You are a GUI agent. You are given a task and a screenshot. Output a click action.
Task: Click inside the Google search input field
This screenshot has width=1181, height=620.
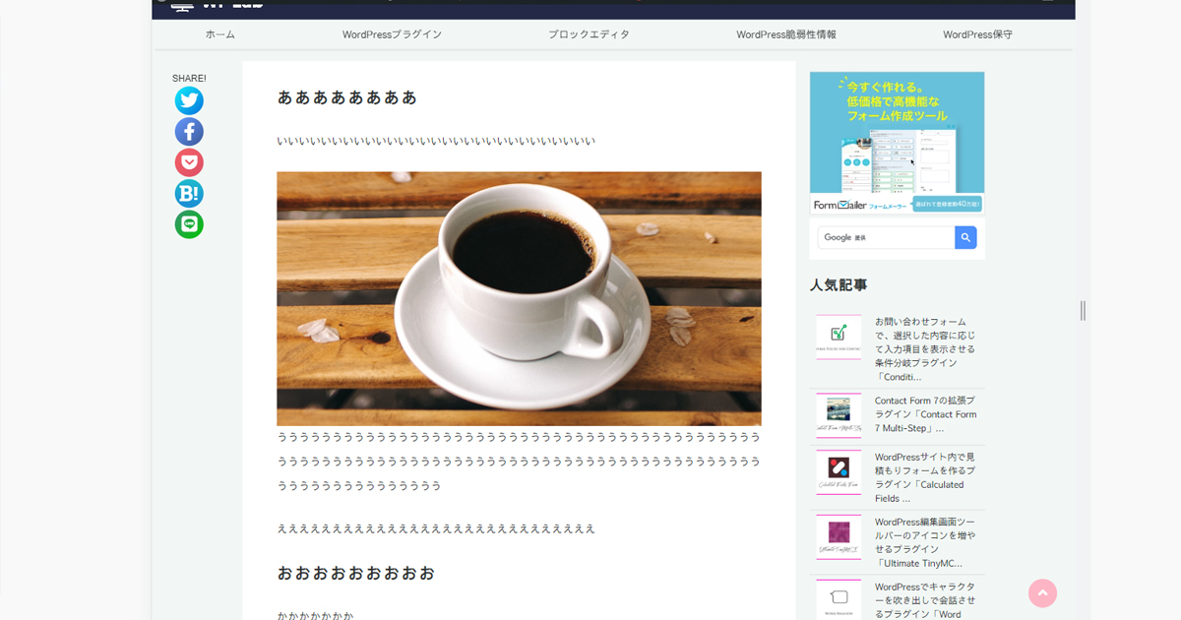[x=886, y=237]
